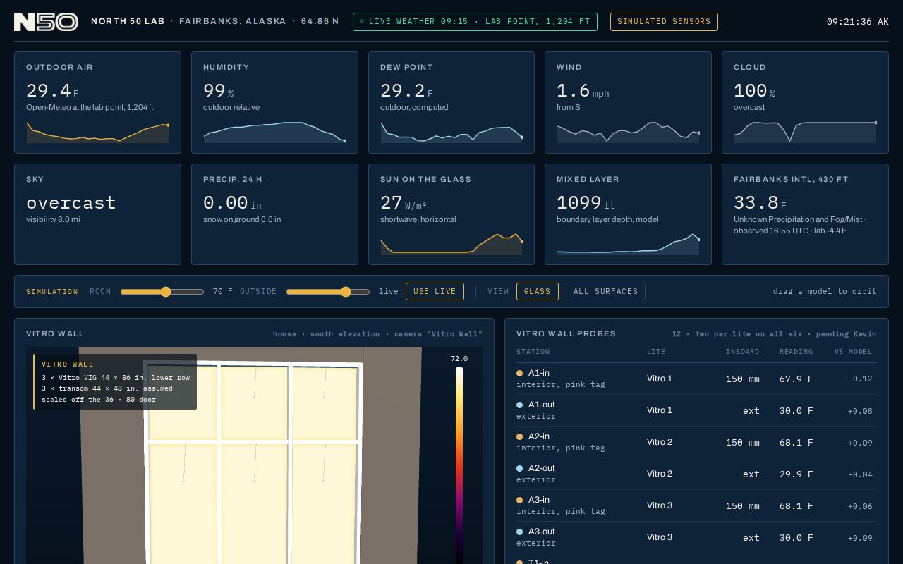
Task: Click the Dew Point sparkline chart
Action: (451, 133)
